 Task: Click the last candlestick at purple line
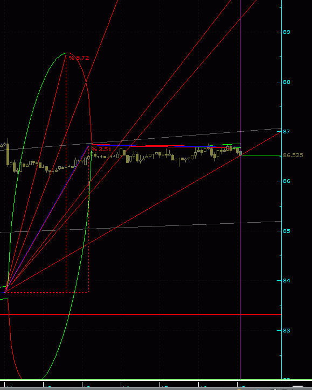pyautogui.click(x=240, y=153)
